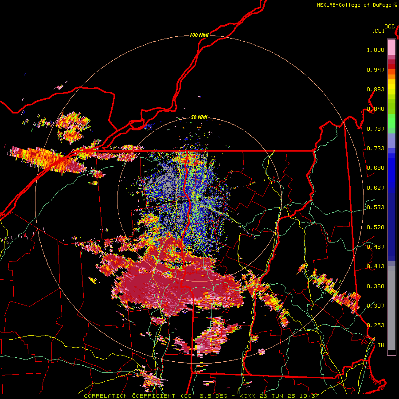Click the 1.000 legend value

tap(376, 50)
